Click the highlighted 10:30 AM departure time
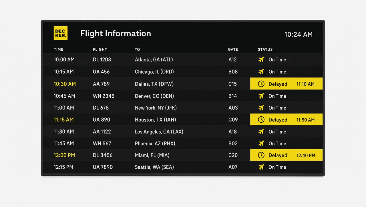Image resolution: width=366 pixels, height=207 pixels. point(65,84)
